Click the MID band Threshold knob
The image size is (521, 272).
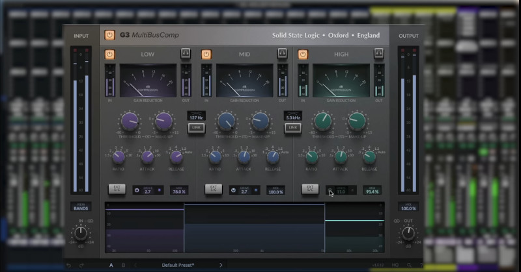[x=226, y=121]
